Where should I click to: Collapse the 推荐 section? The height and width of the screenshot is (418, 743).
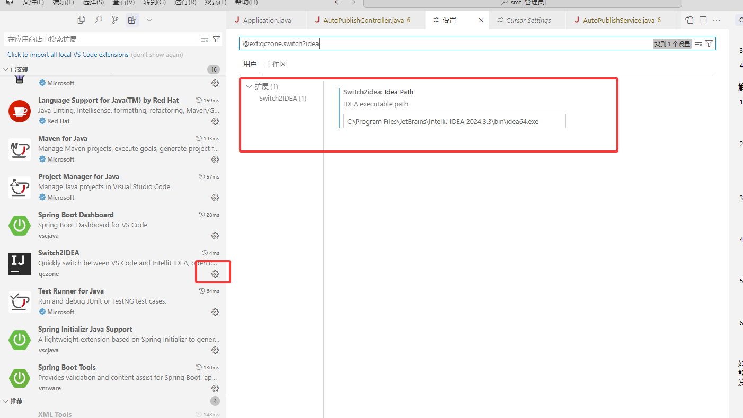coord(5,401)
